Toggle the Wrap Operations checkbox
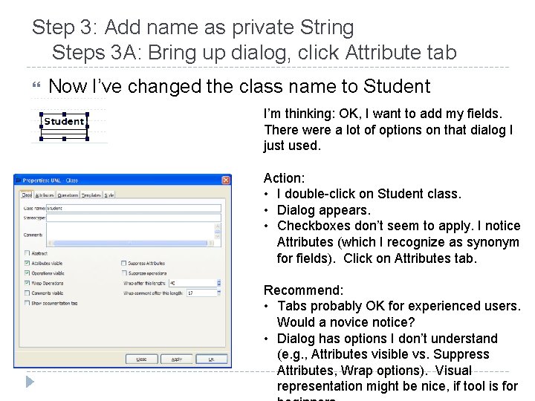 pos(27,283)
